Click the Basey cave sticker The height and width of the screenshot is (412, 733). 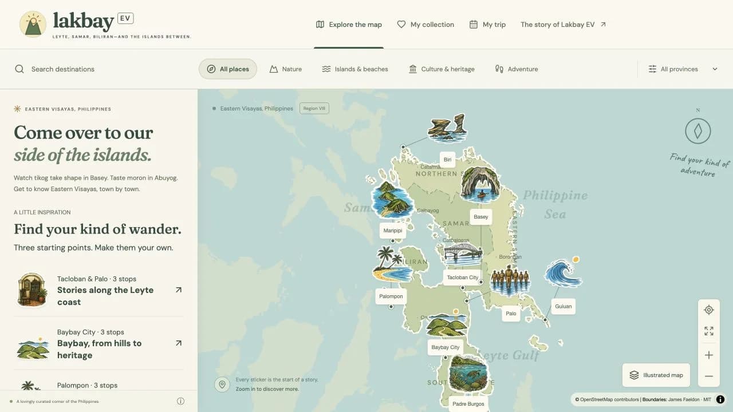[480, 185]
